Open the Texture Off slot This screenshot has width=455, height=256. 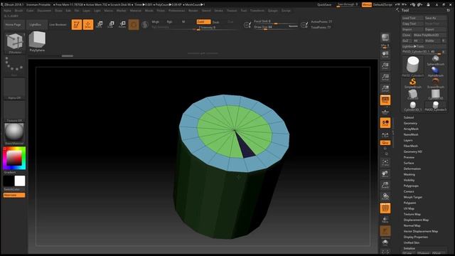coord(14,112)
